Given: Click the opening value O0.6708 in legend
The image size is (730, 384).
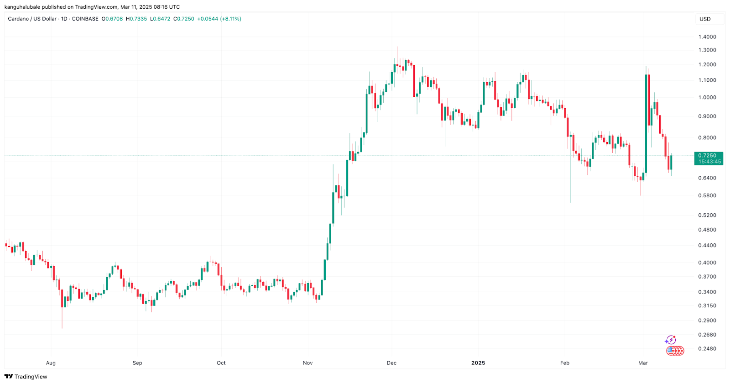Looking at the screenshot, I should pyautogui.click(x=112, y=19).
